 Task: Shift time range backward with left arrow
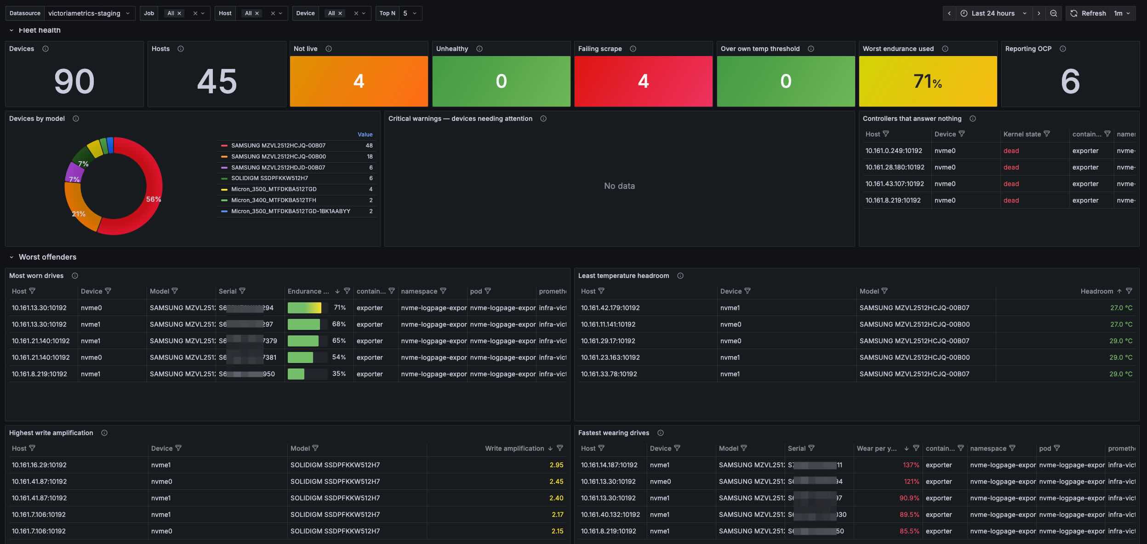tap(949, 13)
